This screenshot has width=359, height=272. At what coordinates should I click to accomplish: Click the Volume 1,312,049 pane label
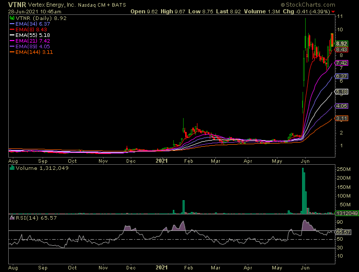tap(42, 168)
